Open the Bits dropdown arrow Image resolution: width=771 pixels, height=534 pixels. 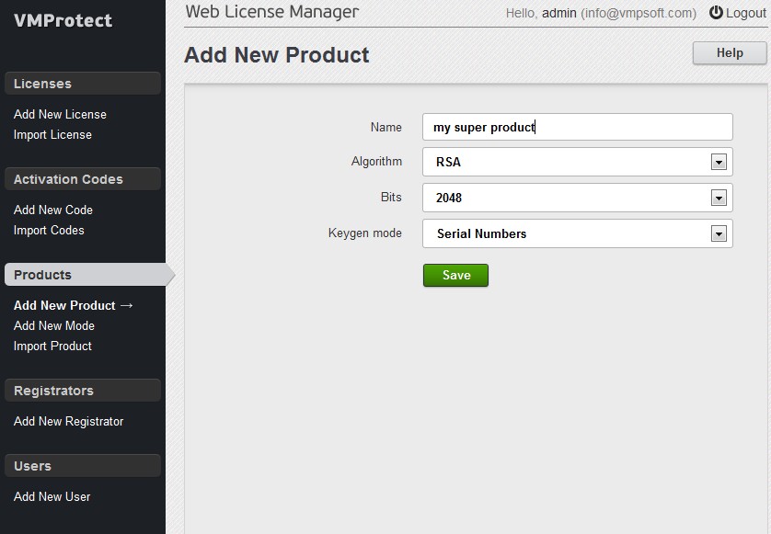tap(719, 198)
